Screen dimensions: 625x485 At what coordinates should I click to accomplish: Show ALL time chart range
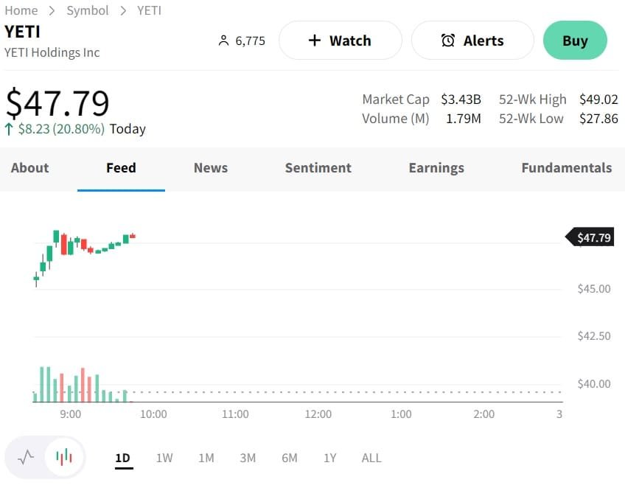pyautogui.click(x=371, y=458)
